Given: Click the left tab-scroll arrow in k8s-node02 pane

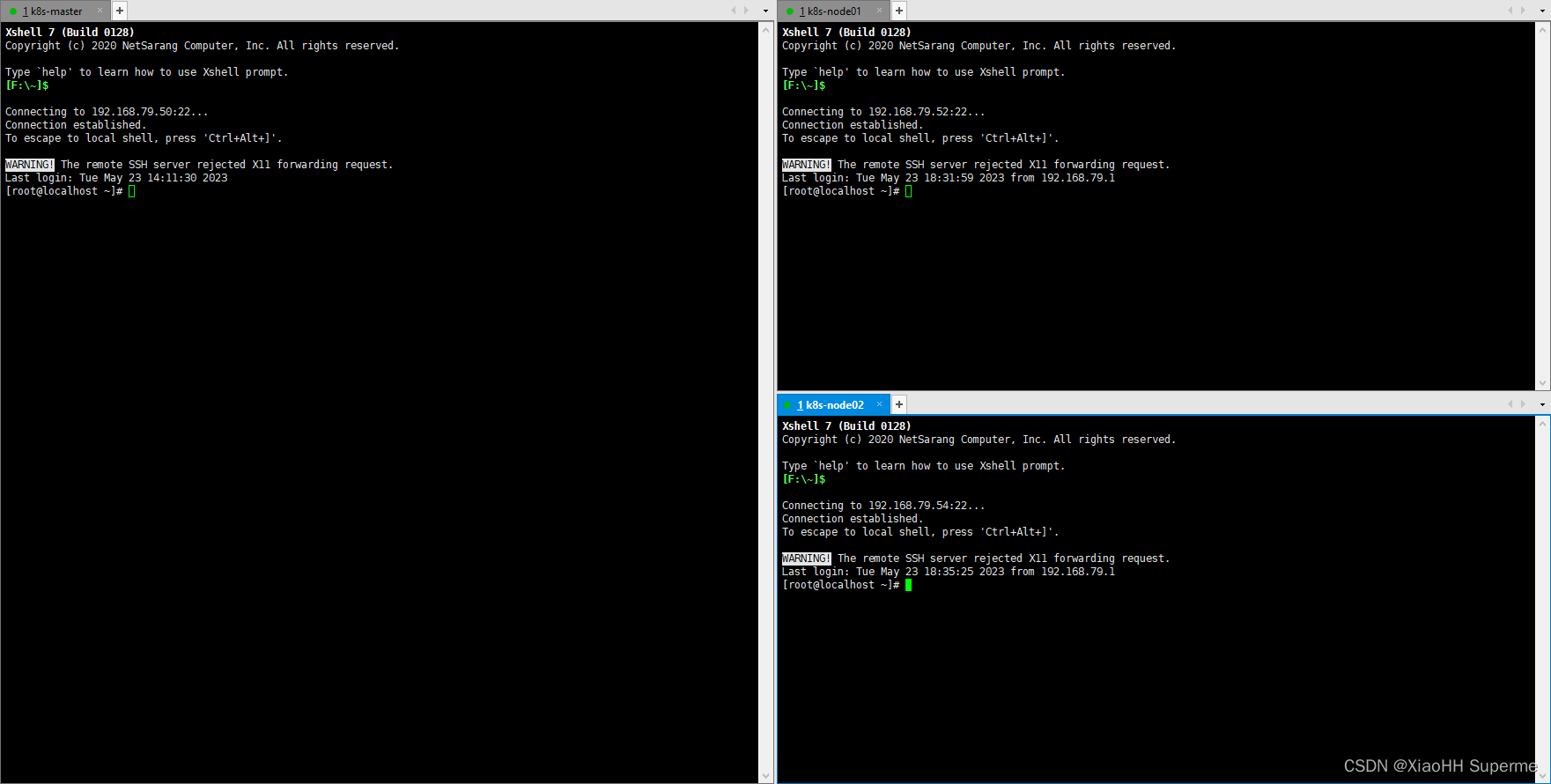Looking at the screenshot, I should pyautogui.click(x=1510, y=404).
